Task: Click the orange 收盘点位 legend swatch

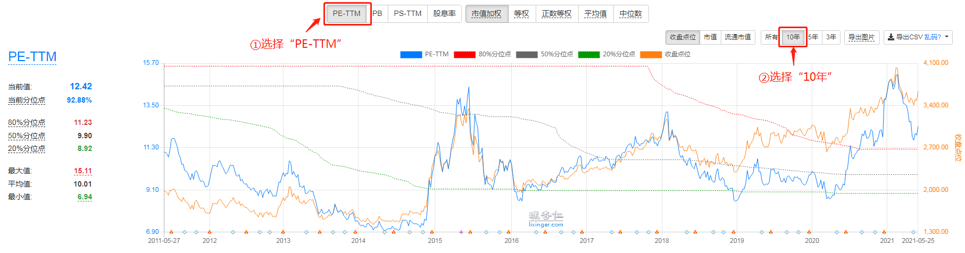Action: click(651, 54)
